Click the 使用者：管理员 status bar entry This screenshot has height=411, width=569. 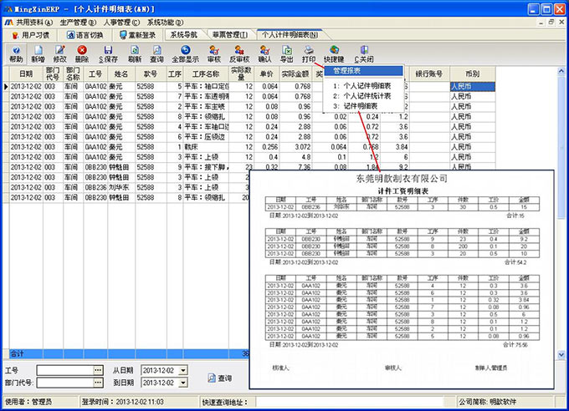(x=28, y=402)
